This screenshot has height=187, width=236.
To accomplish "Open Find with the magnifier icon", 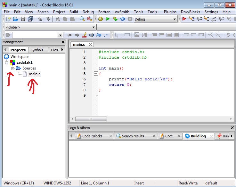I will [x=82, y=19].
